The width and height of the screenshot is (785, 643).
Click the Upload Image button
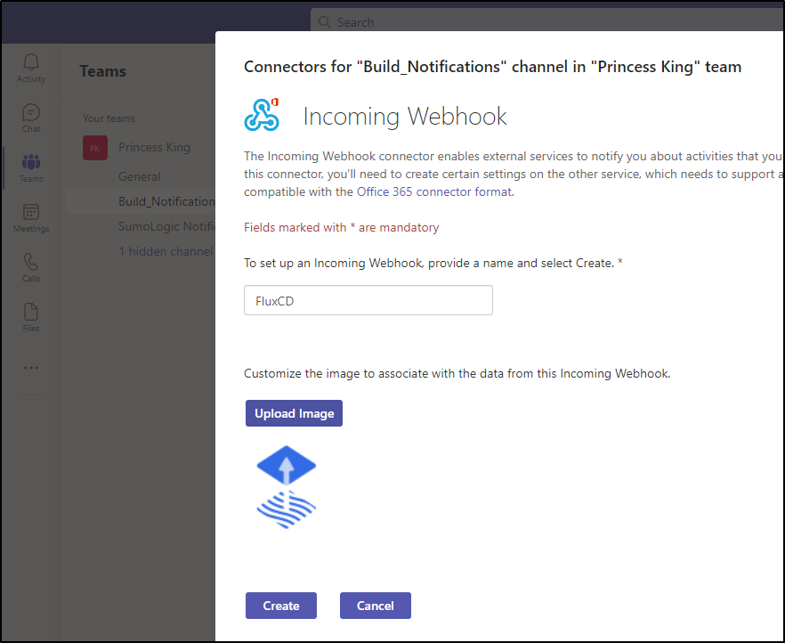click(x=294, y=413)
